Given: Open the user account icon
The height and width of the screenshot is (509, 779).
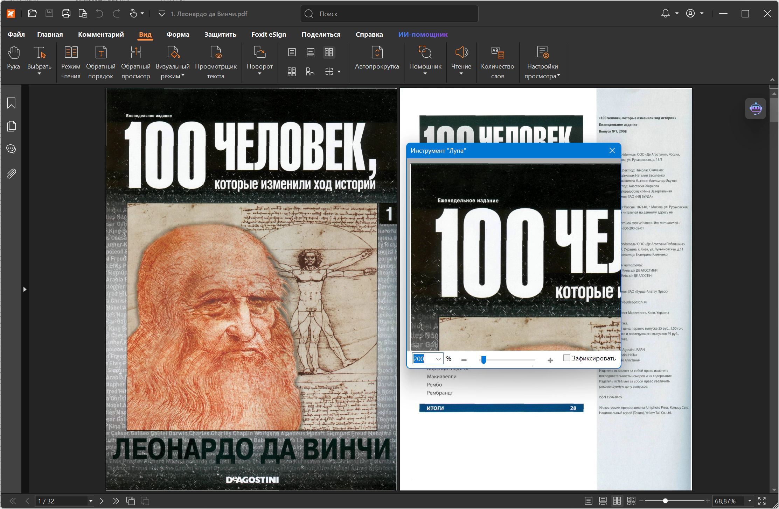Looking at the screenshot, I should (x=690, y=14).
